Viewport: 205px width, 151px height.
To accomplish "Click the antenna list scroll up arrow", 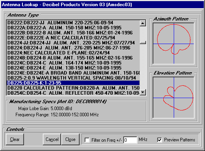I will (143, 23).
